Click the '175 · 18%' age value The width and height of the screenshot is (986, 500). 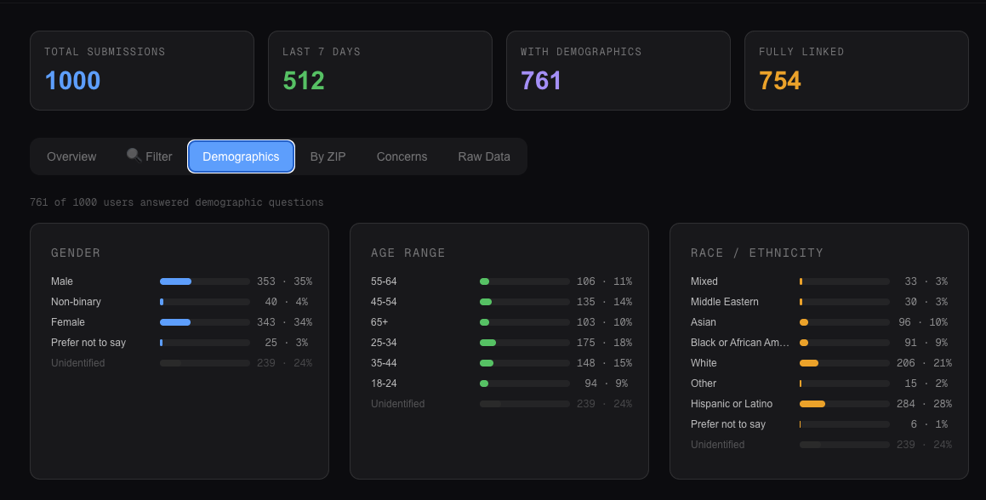pyautogui.click(x=604, y=343)
